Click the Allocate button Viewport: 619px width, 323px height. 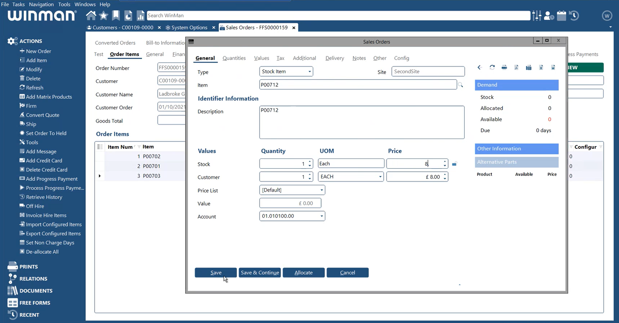[x=303, y=273]
